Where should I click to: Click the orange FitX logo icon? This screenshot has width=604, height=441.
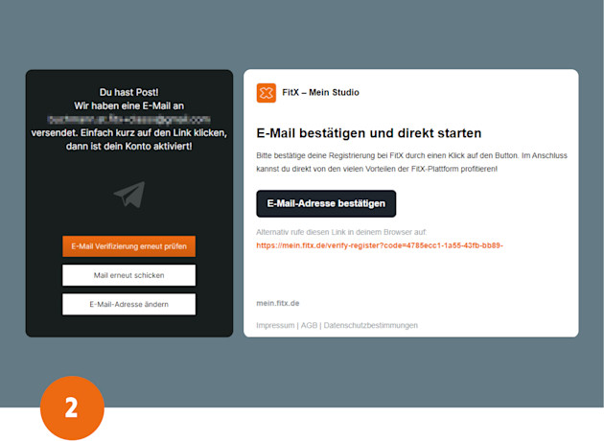point(267,93)
